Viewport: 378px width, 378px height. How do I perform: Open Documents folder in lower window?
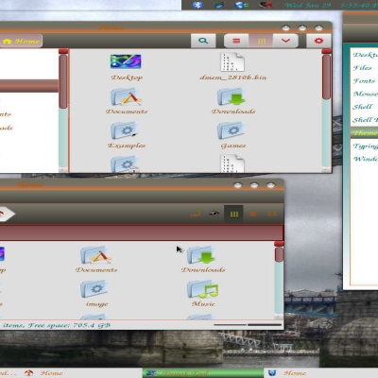(96, 260)
